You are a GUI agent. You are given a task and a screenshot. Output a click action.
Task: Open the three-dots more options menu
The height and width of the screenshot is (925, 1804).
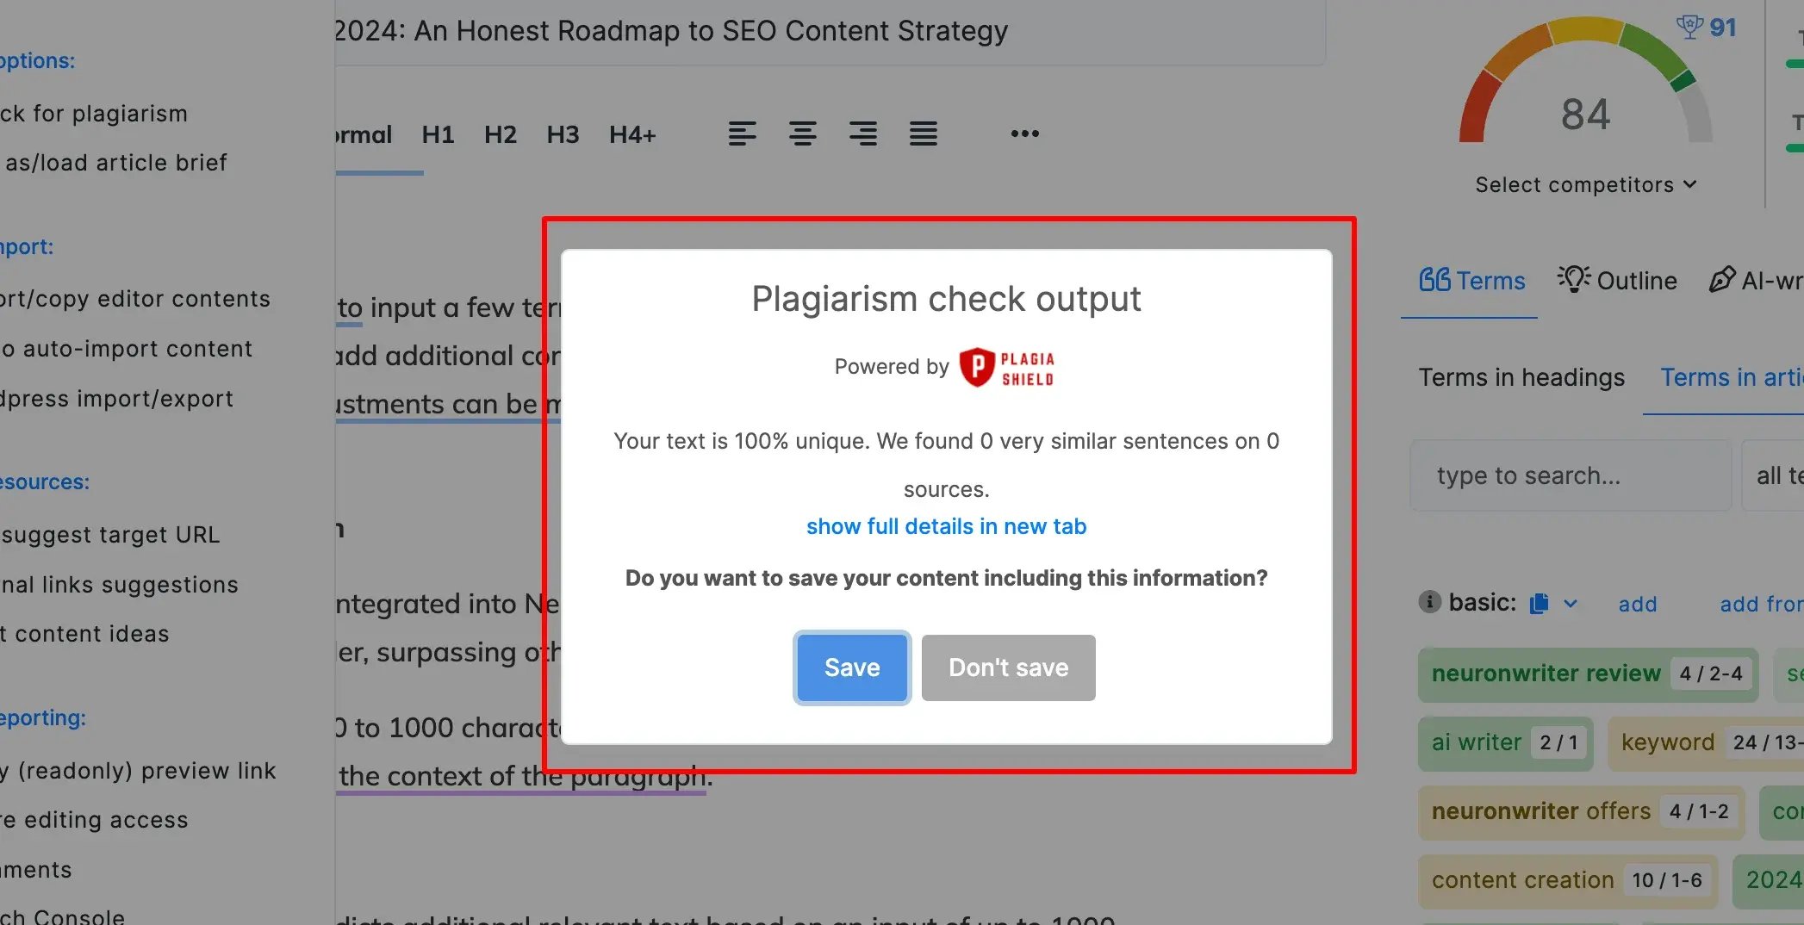(x=1024, y=133)
